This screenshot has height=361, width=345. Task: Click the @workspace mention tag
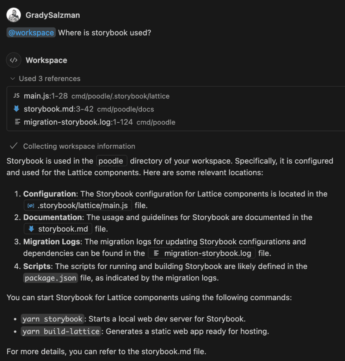(31, 33)
